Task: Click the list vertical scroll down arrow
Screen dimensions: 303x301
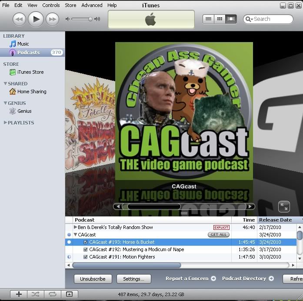Action: 300,258
